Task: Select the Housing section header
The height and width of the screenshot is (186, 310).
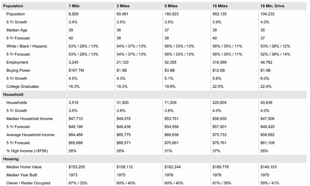Action: click(x=11, y=159)
